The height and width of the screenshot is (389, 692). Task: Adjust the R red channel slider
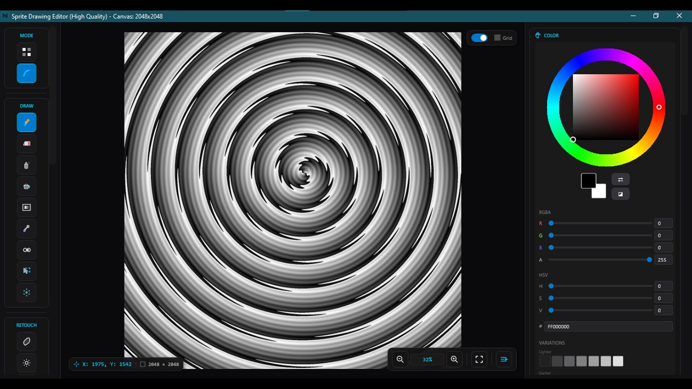point(600,223)
